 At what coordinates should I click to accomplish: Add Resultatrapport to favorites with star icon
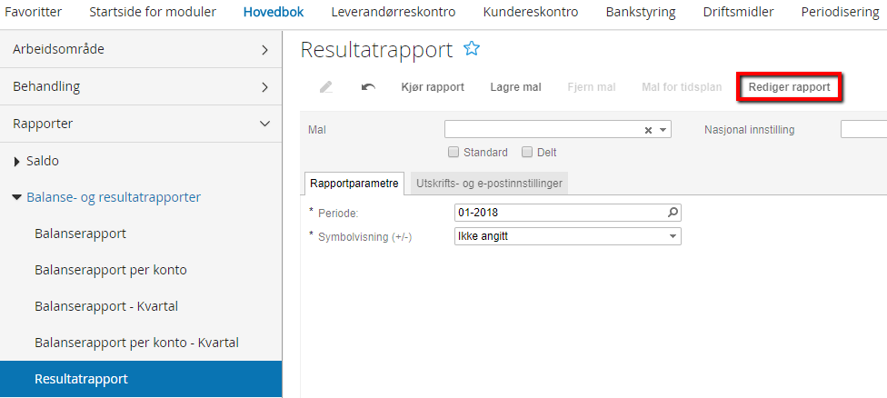[x=471, y=49]
